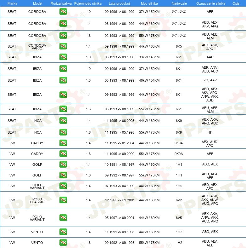Select the GOLF VARIANT model cell

click(37, 186)
